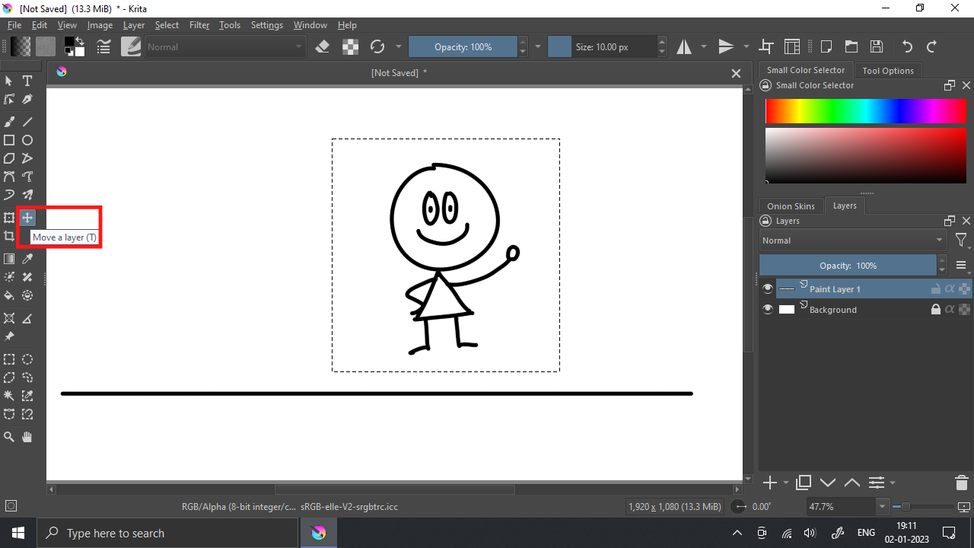Open the Settings menu
The image size is (974, 548).
click(267, 25)
